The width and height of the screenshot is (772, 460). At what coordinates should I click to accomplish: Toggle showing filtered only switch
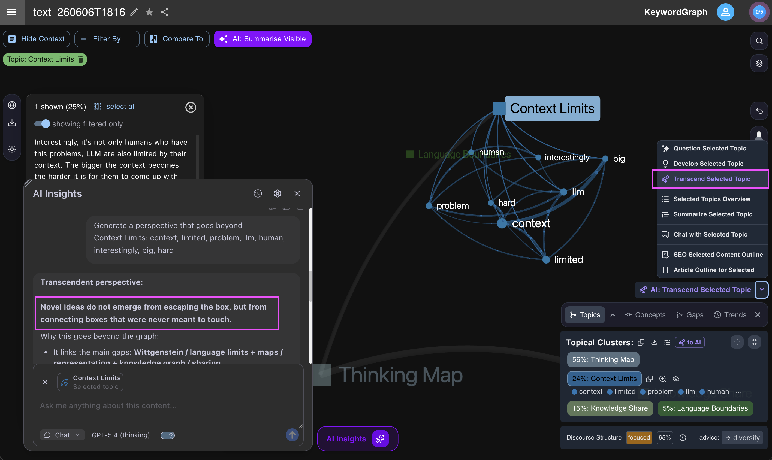pos(42,124)
